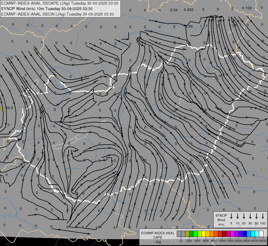Click the 0.102 value on the map
This screenshot has width=268, height=246.
pyautogui.click(x=247, y=8)
